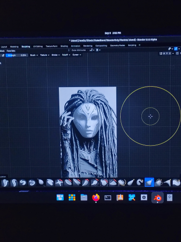Image resolution: width=181 pixels, height=242 pixels.
Task: Switch to the Layout workspace tab
Action: 4,47
